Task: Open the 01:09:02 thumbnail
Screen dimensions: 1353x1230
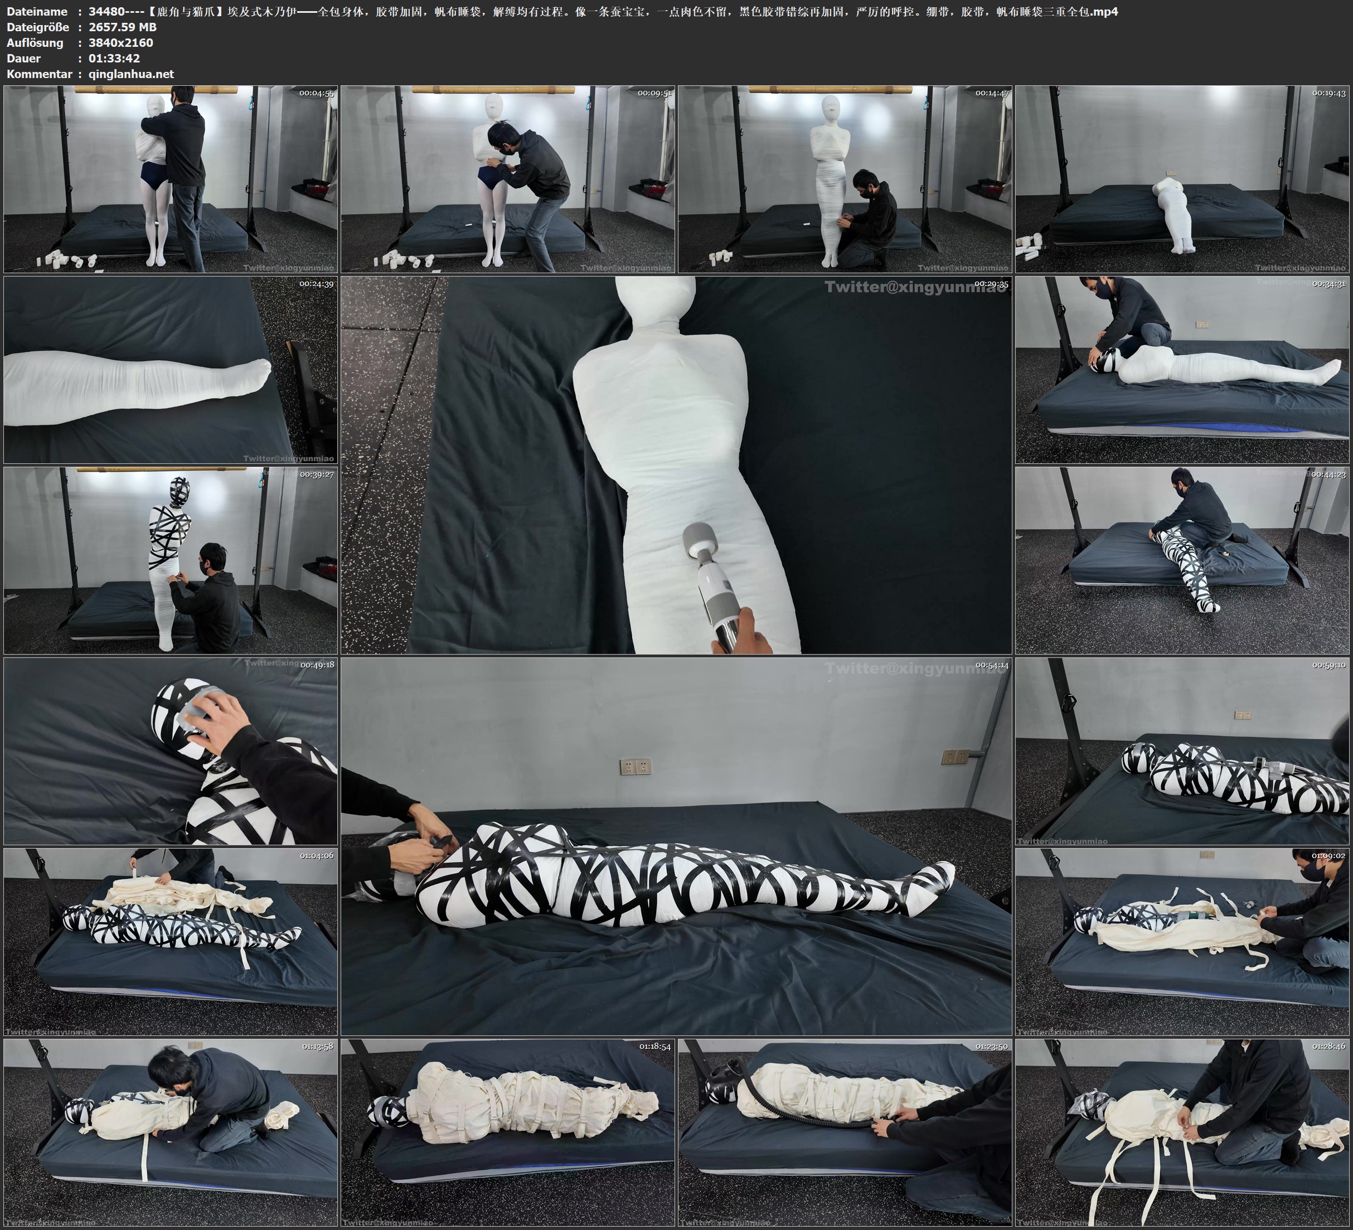Action: [1182, 941]
